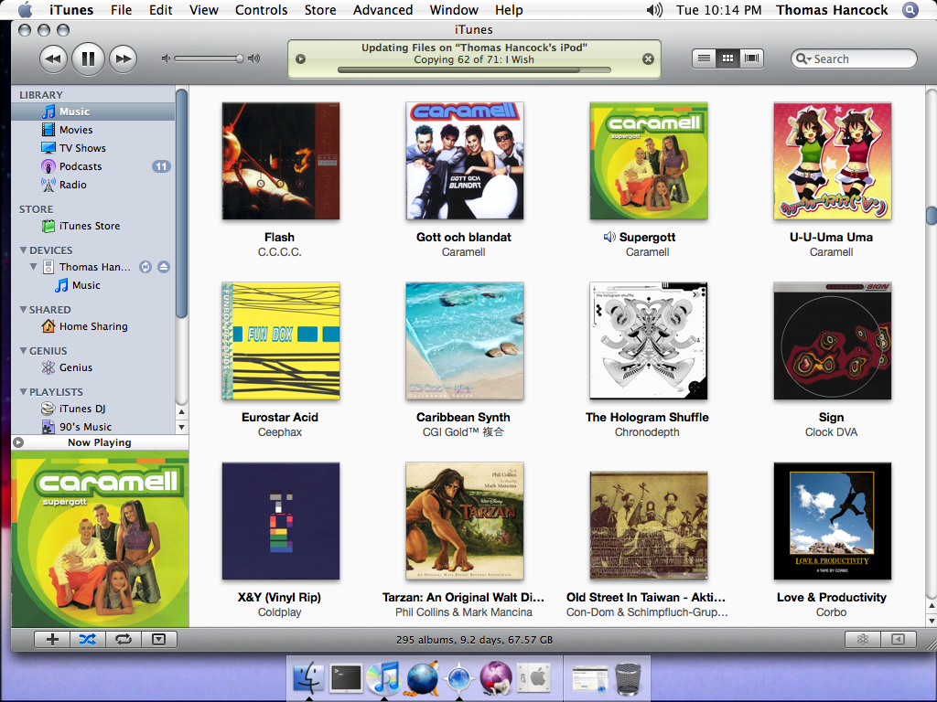Click the iPod sync icon
The width and height of the screenshot is (937, 702).
[x=145, y=267]
